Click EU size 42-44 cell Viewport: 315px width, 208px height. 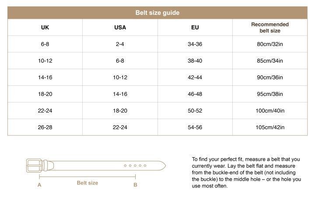point(195,78)
